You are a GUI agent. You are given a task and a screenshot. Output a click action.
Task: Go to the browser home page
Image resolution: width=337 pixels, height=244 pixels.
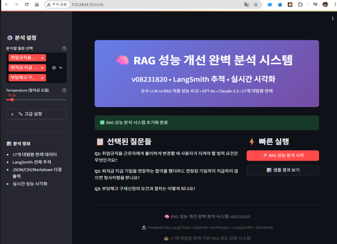(x=37, y=5)
